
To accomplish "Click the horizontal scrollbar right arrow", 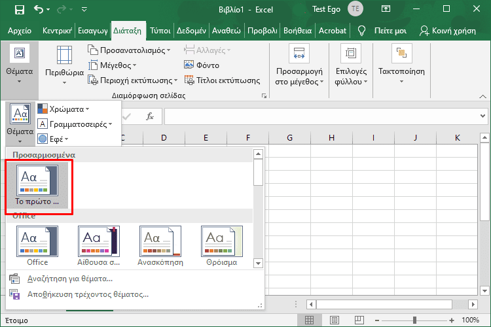I will (x=473, y=304).
